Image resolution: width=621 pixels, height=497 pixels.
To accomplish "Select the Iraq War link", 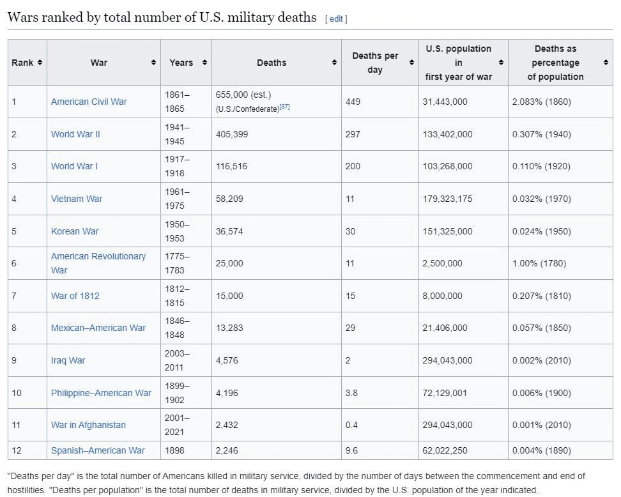I will [68, 360].
